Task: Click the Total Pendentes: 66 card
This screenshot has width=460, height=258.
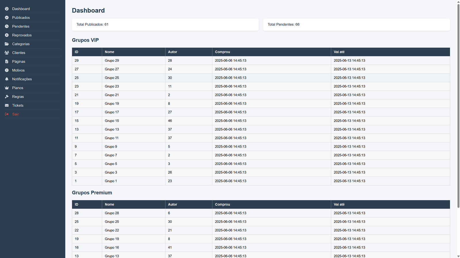Action: [x=356, y=25]
